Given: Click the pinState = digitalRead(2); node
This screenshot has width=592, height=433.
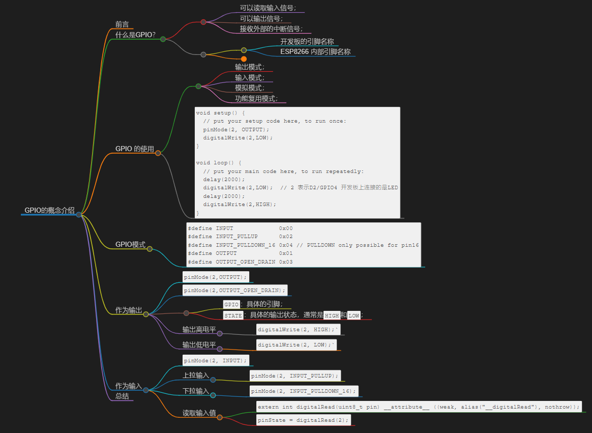Looking at the screenshot, I should point(303,420).
